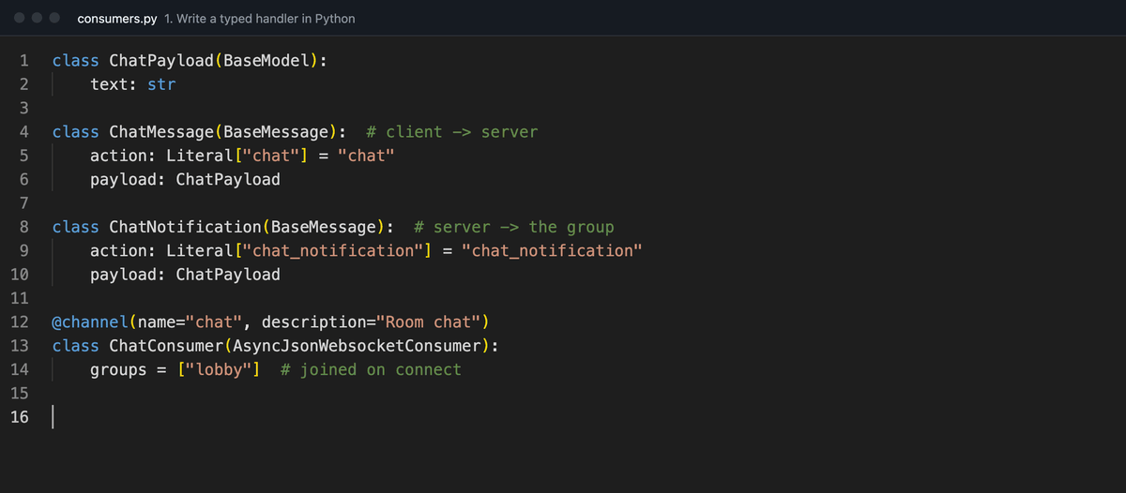Viewport: 1126px width, 493px height.
Task: Click the description="Room chat" argument
Action: pos(371,321)
